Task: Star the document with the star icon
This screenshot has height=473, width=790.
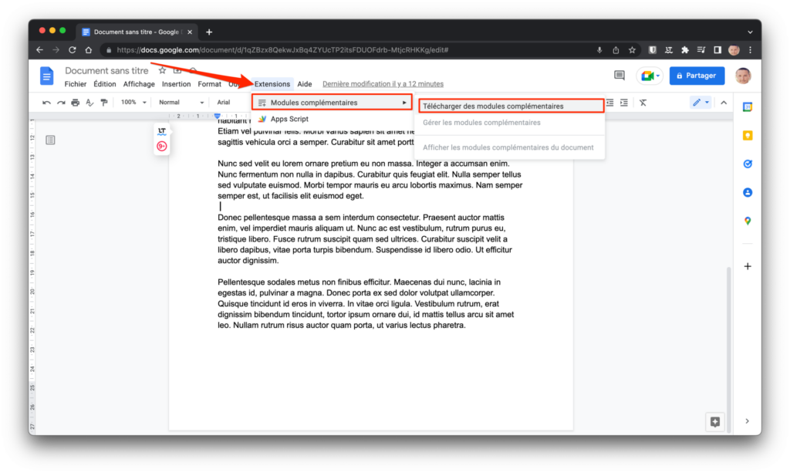Action: point(162,70)
